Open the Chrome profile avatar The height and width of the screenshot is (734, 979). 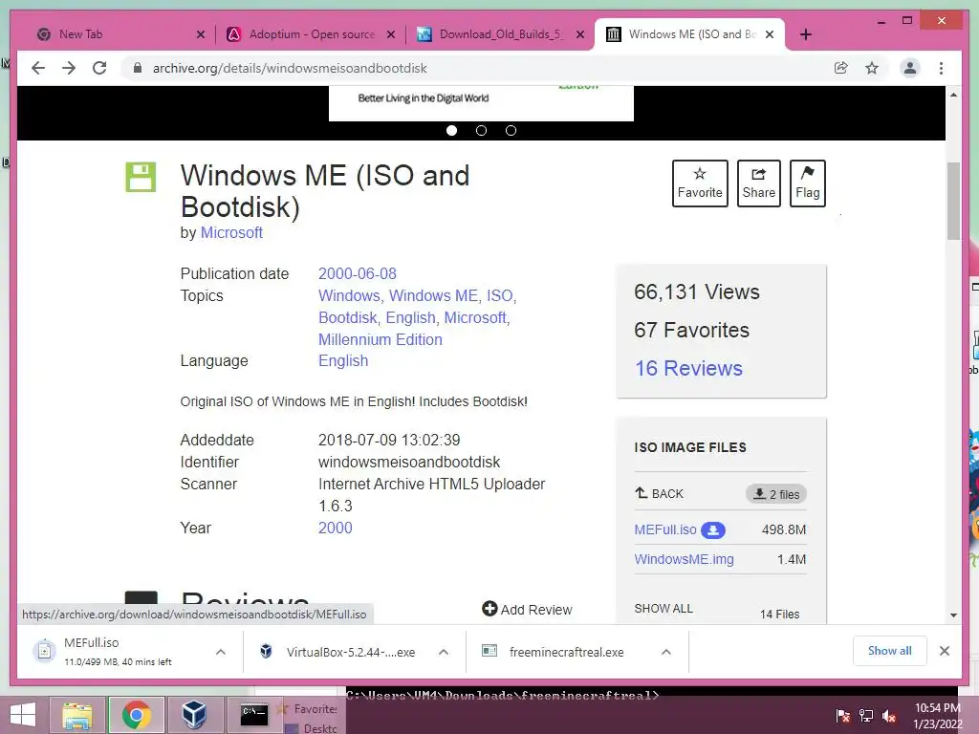coord(910,68)
